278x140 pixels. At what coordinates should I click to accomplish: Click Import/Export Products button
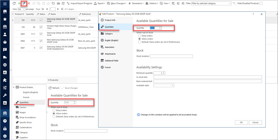[x=79, y=3]
